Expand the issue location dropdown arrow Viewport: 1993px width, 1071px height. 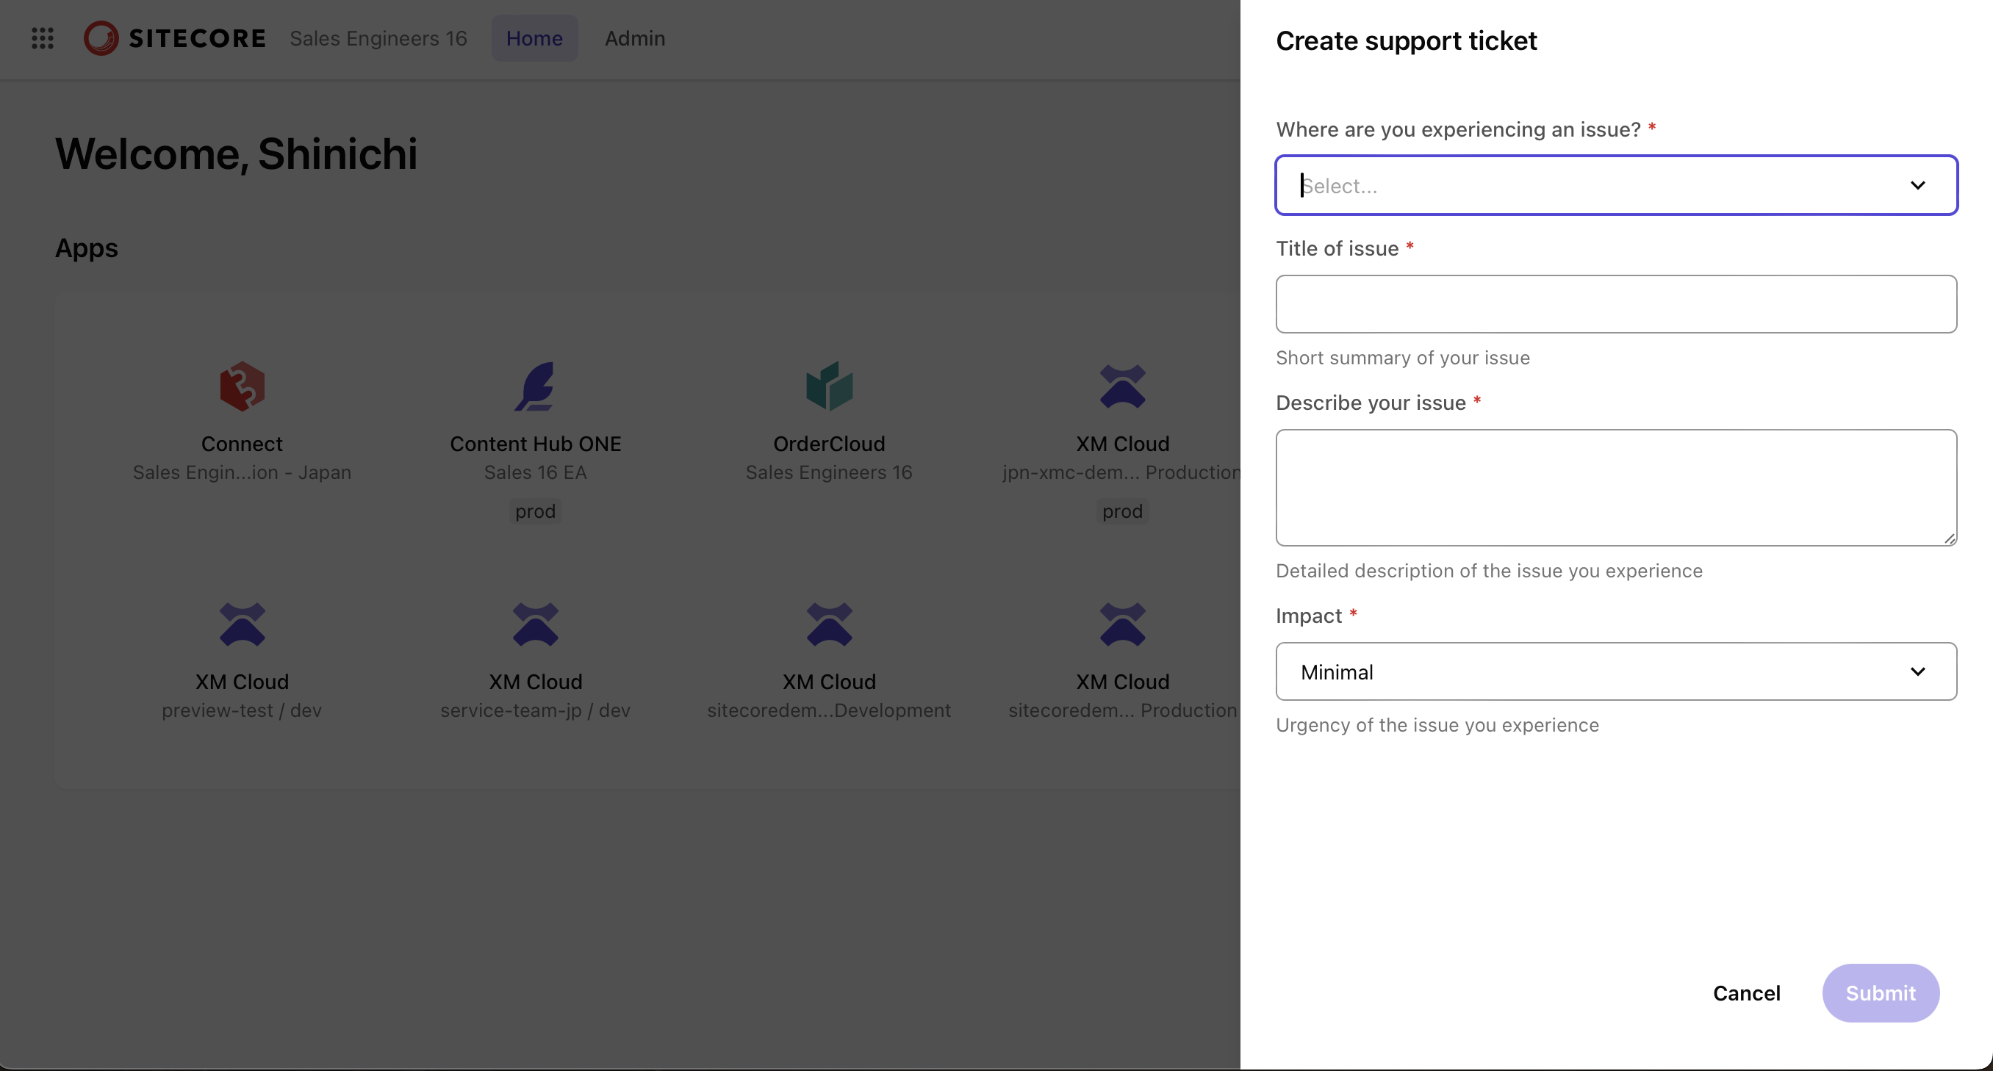pos(1917,186)
